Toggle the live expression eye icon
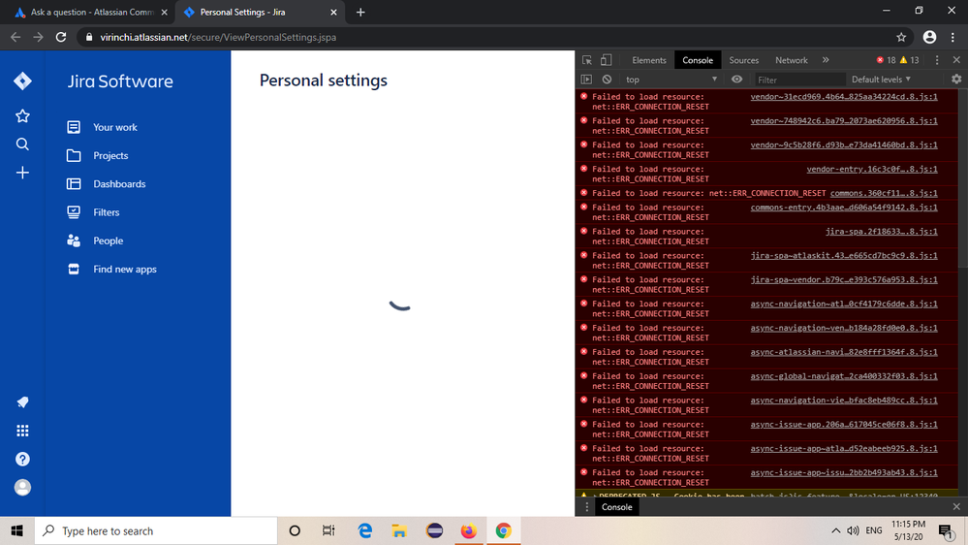The width and height of the screenshot is (968, 545). pos(736,80)
